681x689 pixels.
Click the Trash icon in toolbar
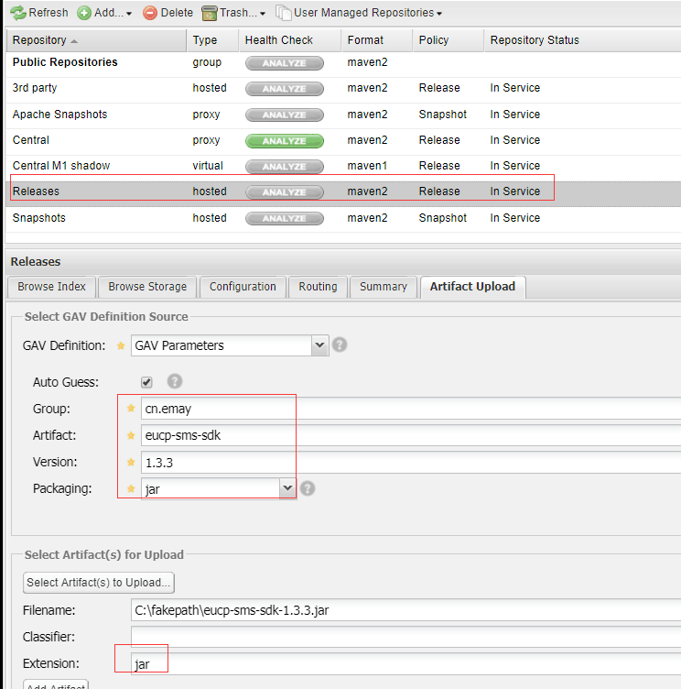click(209, 13)
